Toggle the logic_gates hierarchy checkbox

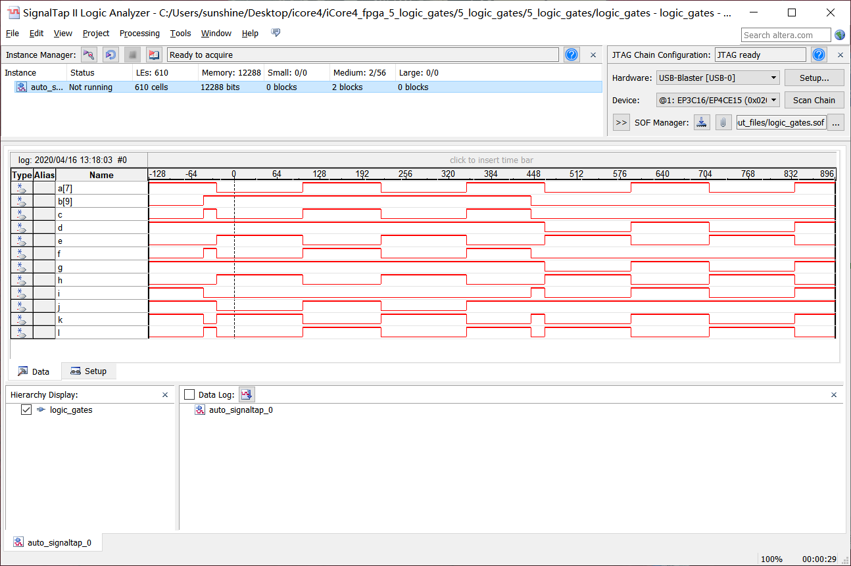point(26,410)
